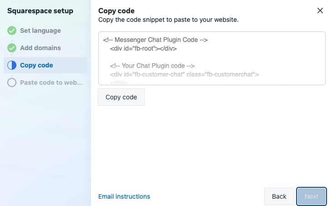Click the Copy code dialog title heading
The height and width of the screenshot is (206, 332).
[116, 11]
